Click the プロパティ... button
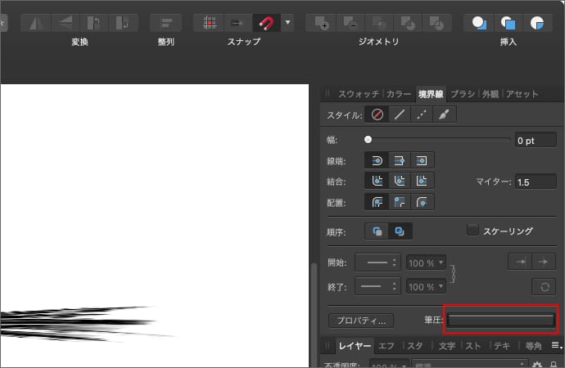 (x=361, y=321)
